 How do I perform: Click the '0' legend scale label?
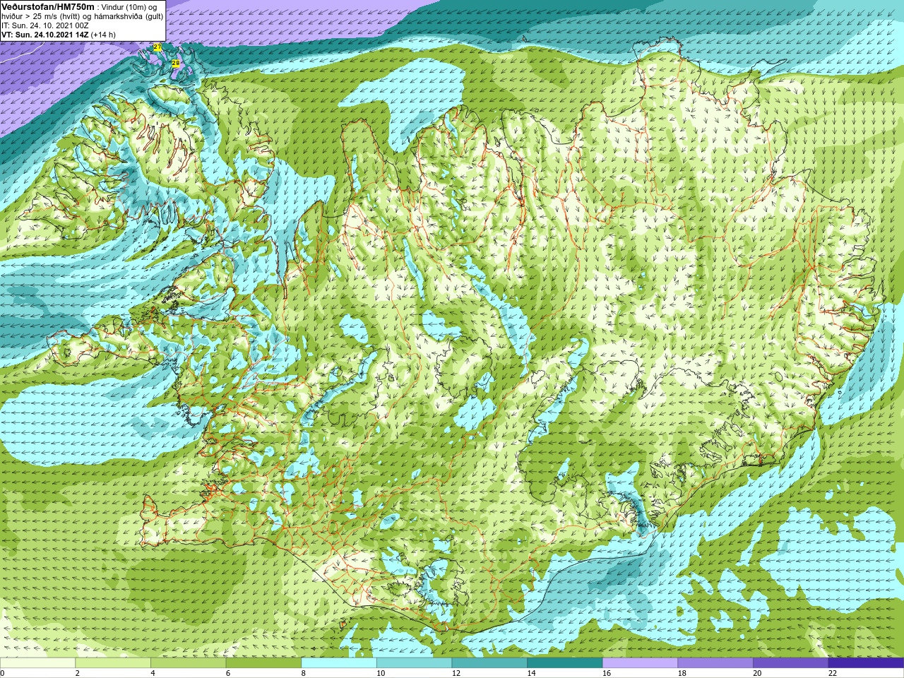2,673
